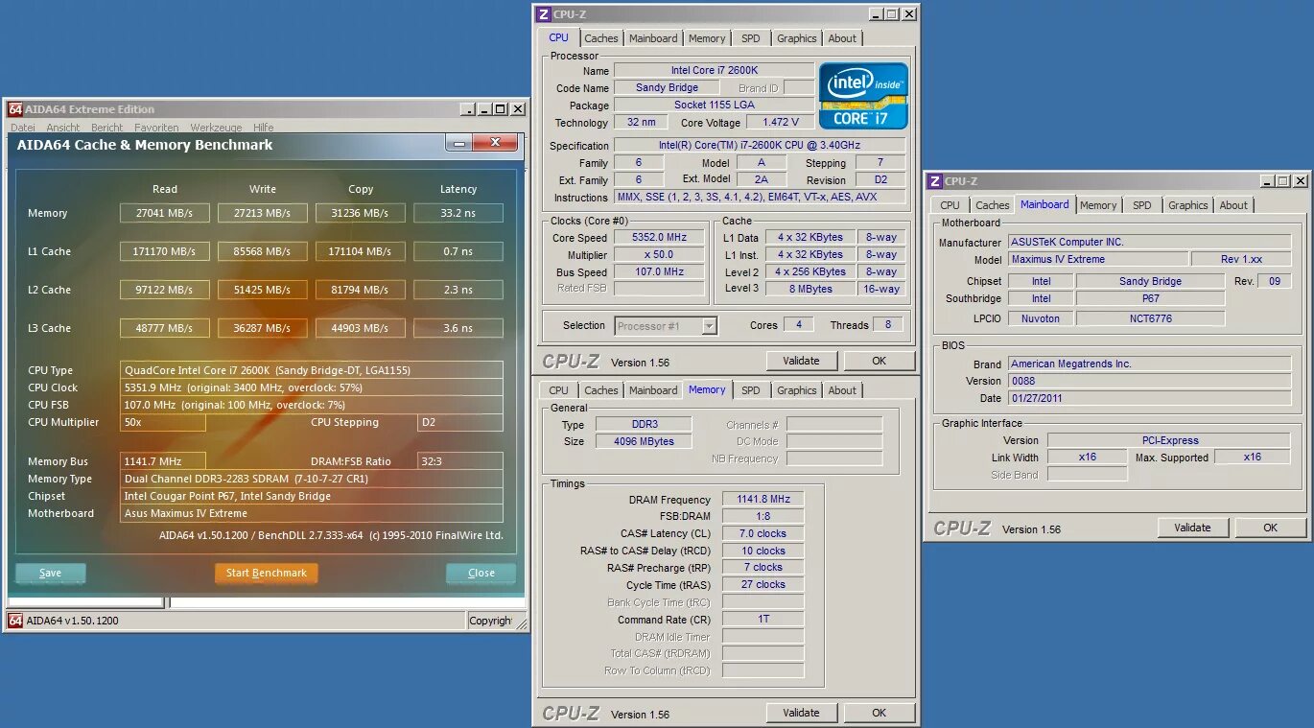Open the Datei menu in AIDA64
The width and height of the screenshot is (1314, 728).
23,128
